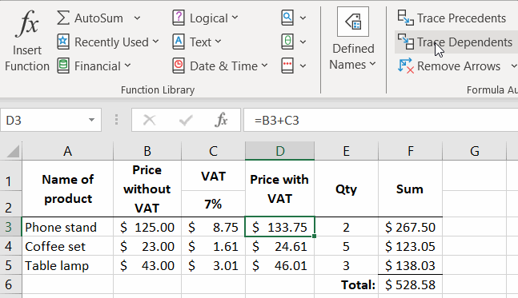Screen dimensions: 518x298
Task: Open the Text functions menu
Action: pos(197,42)
